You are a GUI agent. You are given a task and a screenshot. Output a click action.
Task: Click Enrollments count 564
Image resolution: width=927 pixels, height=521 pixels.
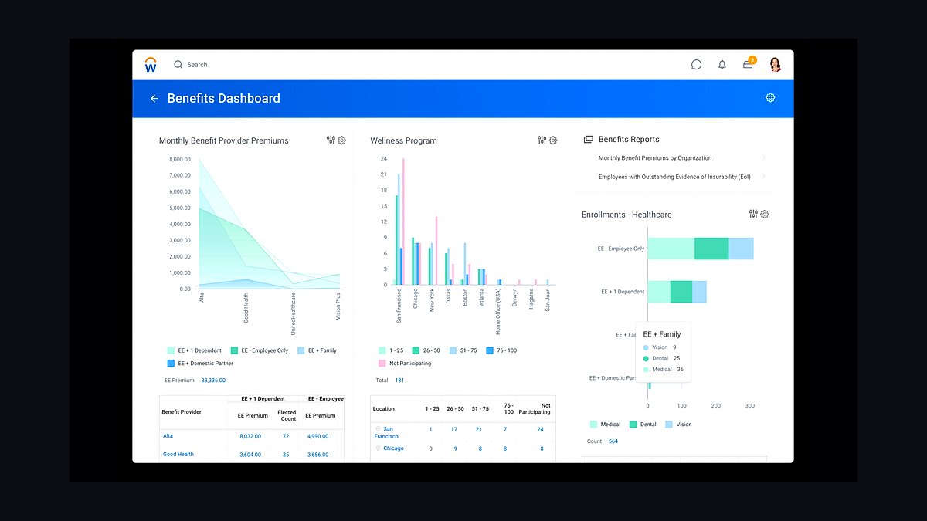pyautogui.click(x=613, y=441)
